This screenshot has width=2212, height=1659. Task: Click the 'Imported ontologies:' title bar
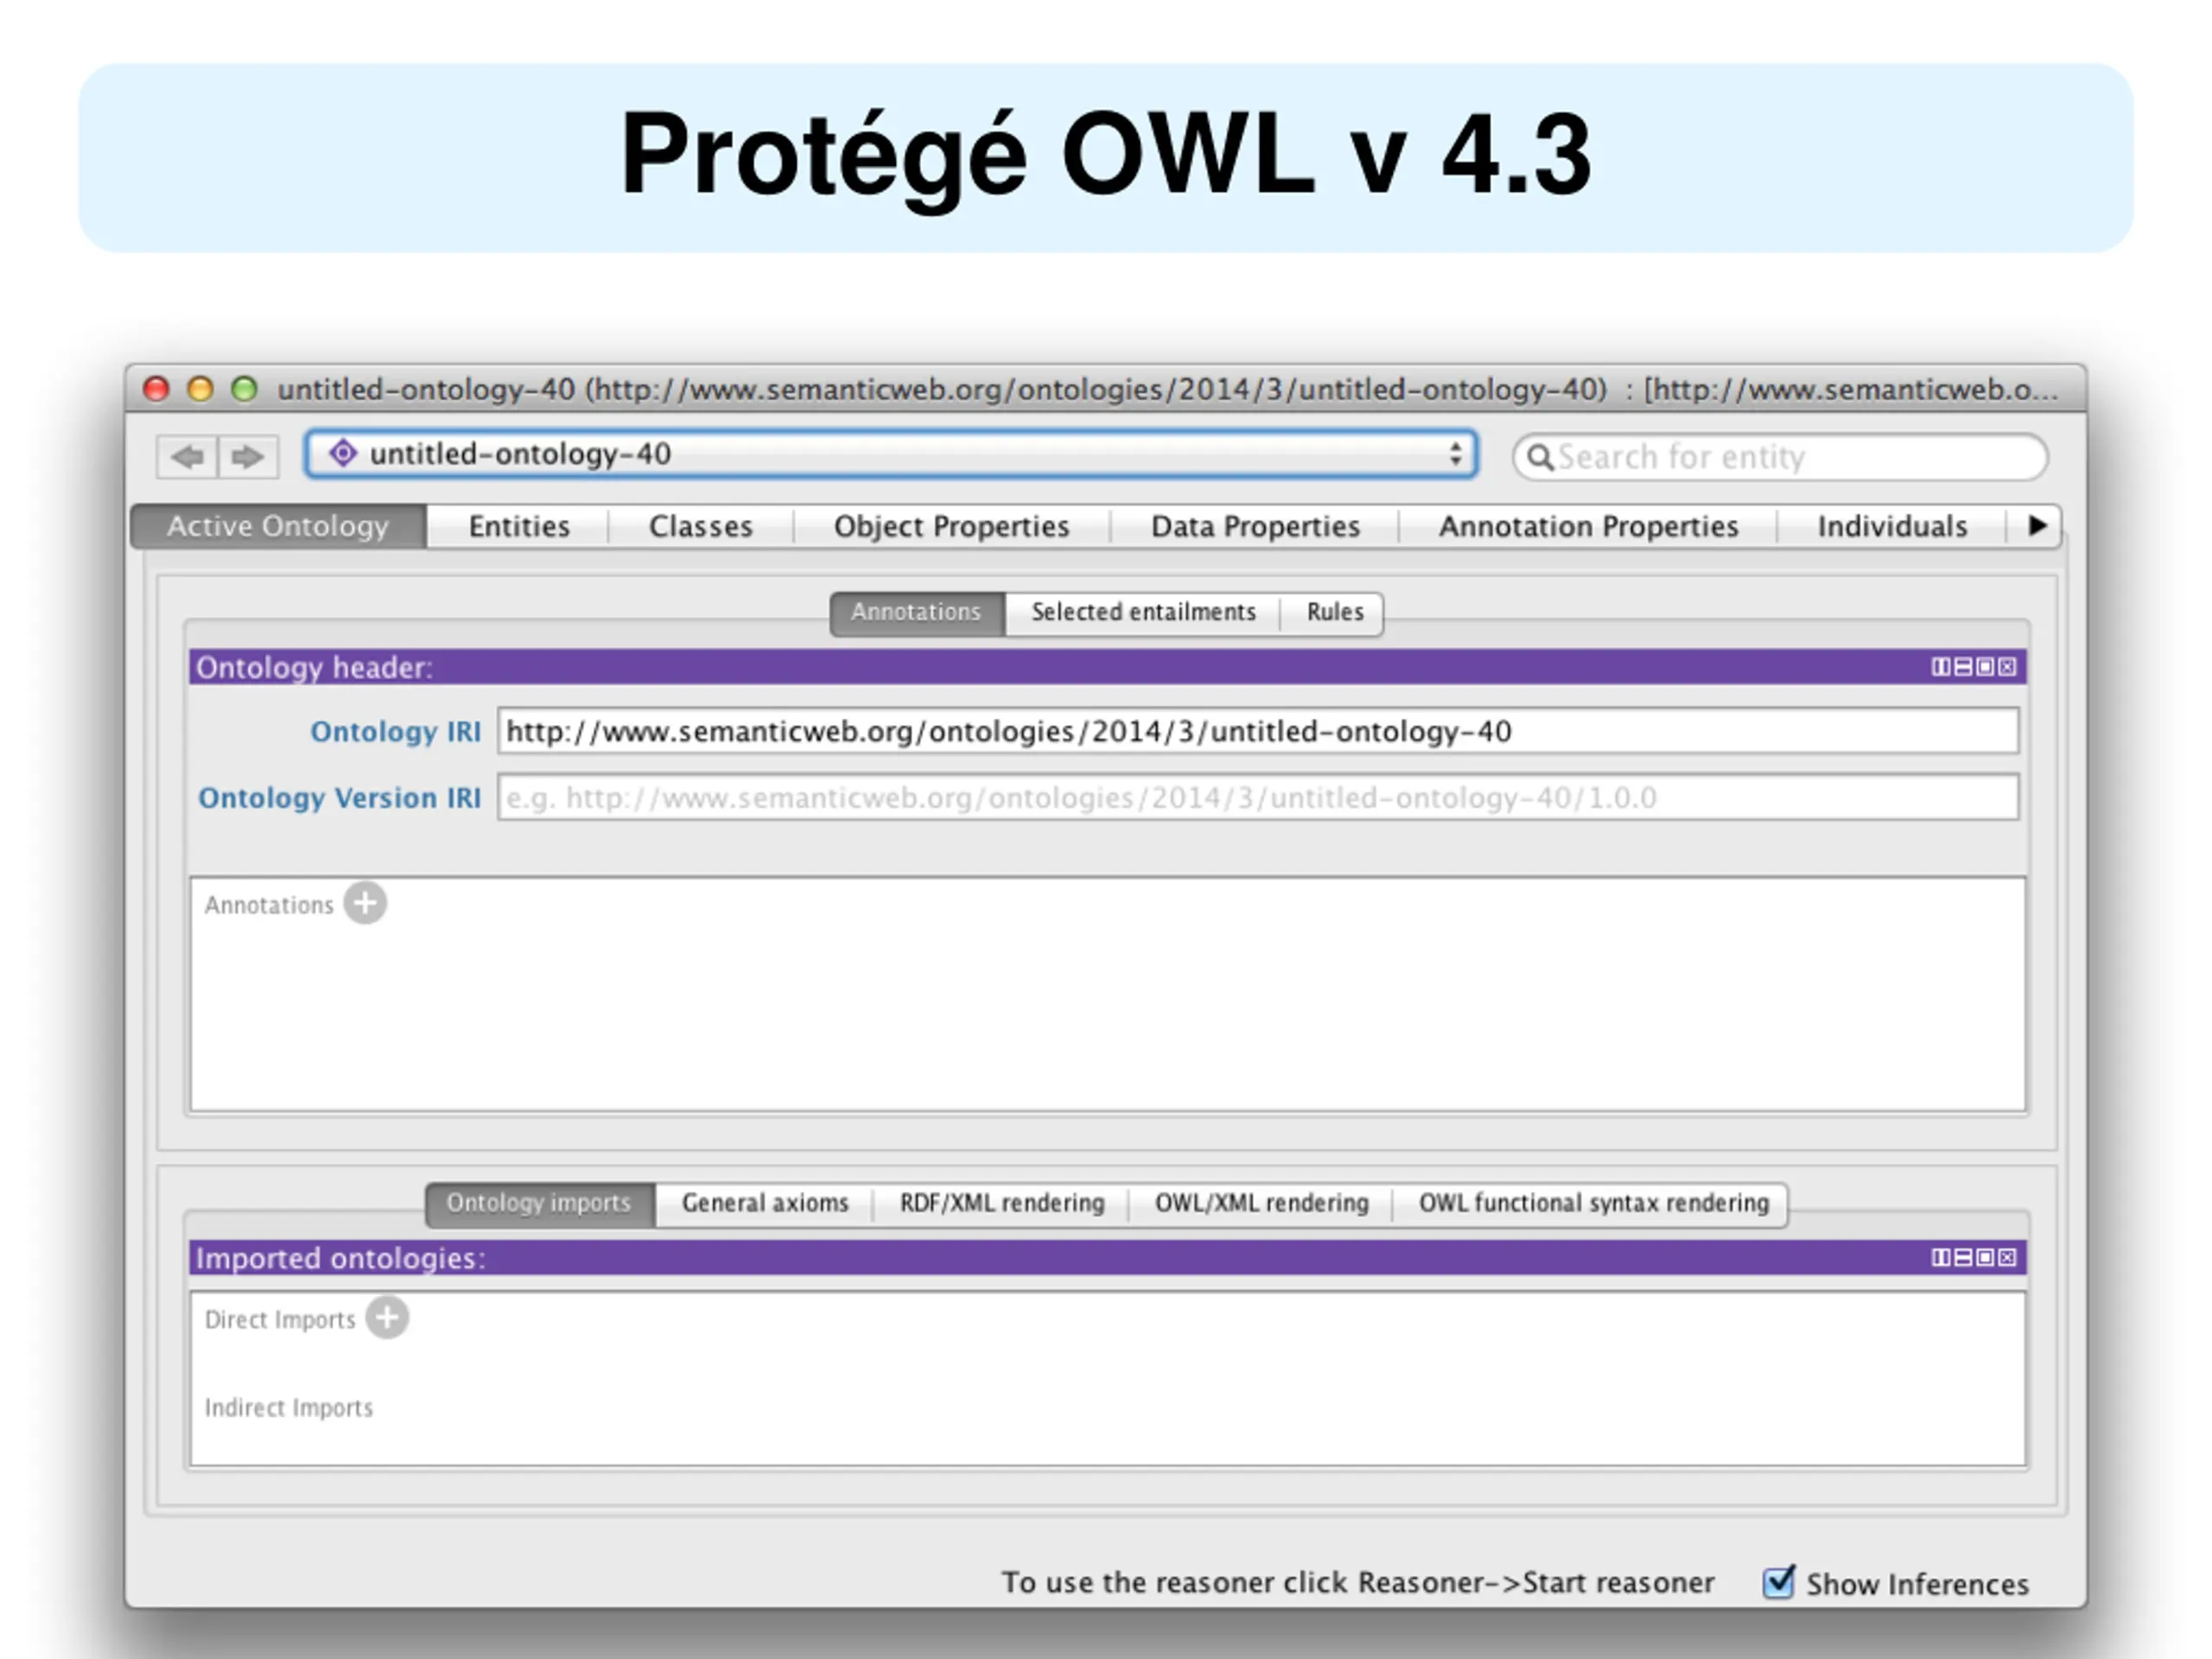[1108, 1257]
